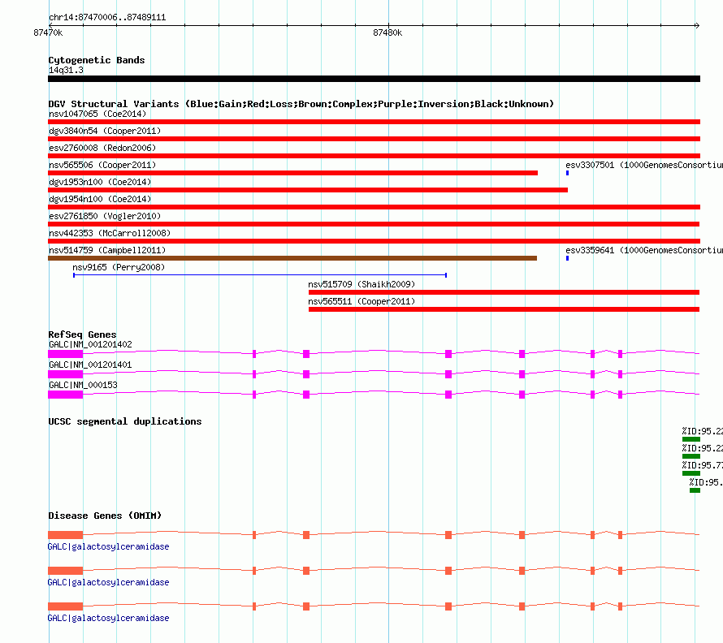Select the UCSC segmental duplications track title
Image resolution: width=723 pixels, height=643 pixels.
(125, 421)
